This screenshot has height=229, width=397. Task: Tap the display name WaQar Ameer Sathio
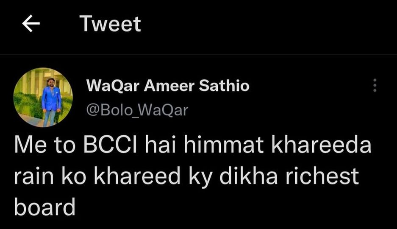tap(168, 85)
